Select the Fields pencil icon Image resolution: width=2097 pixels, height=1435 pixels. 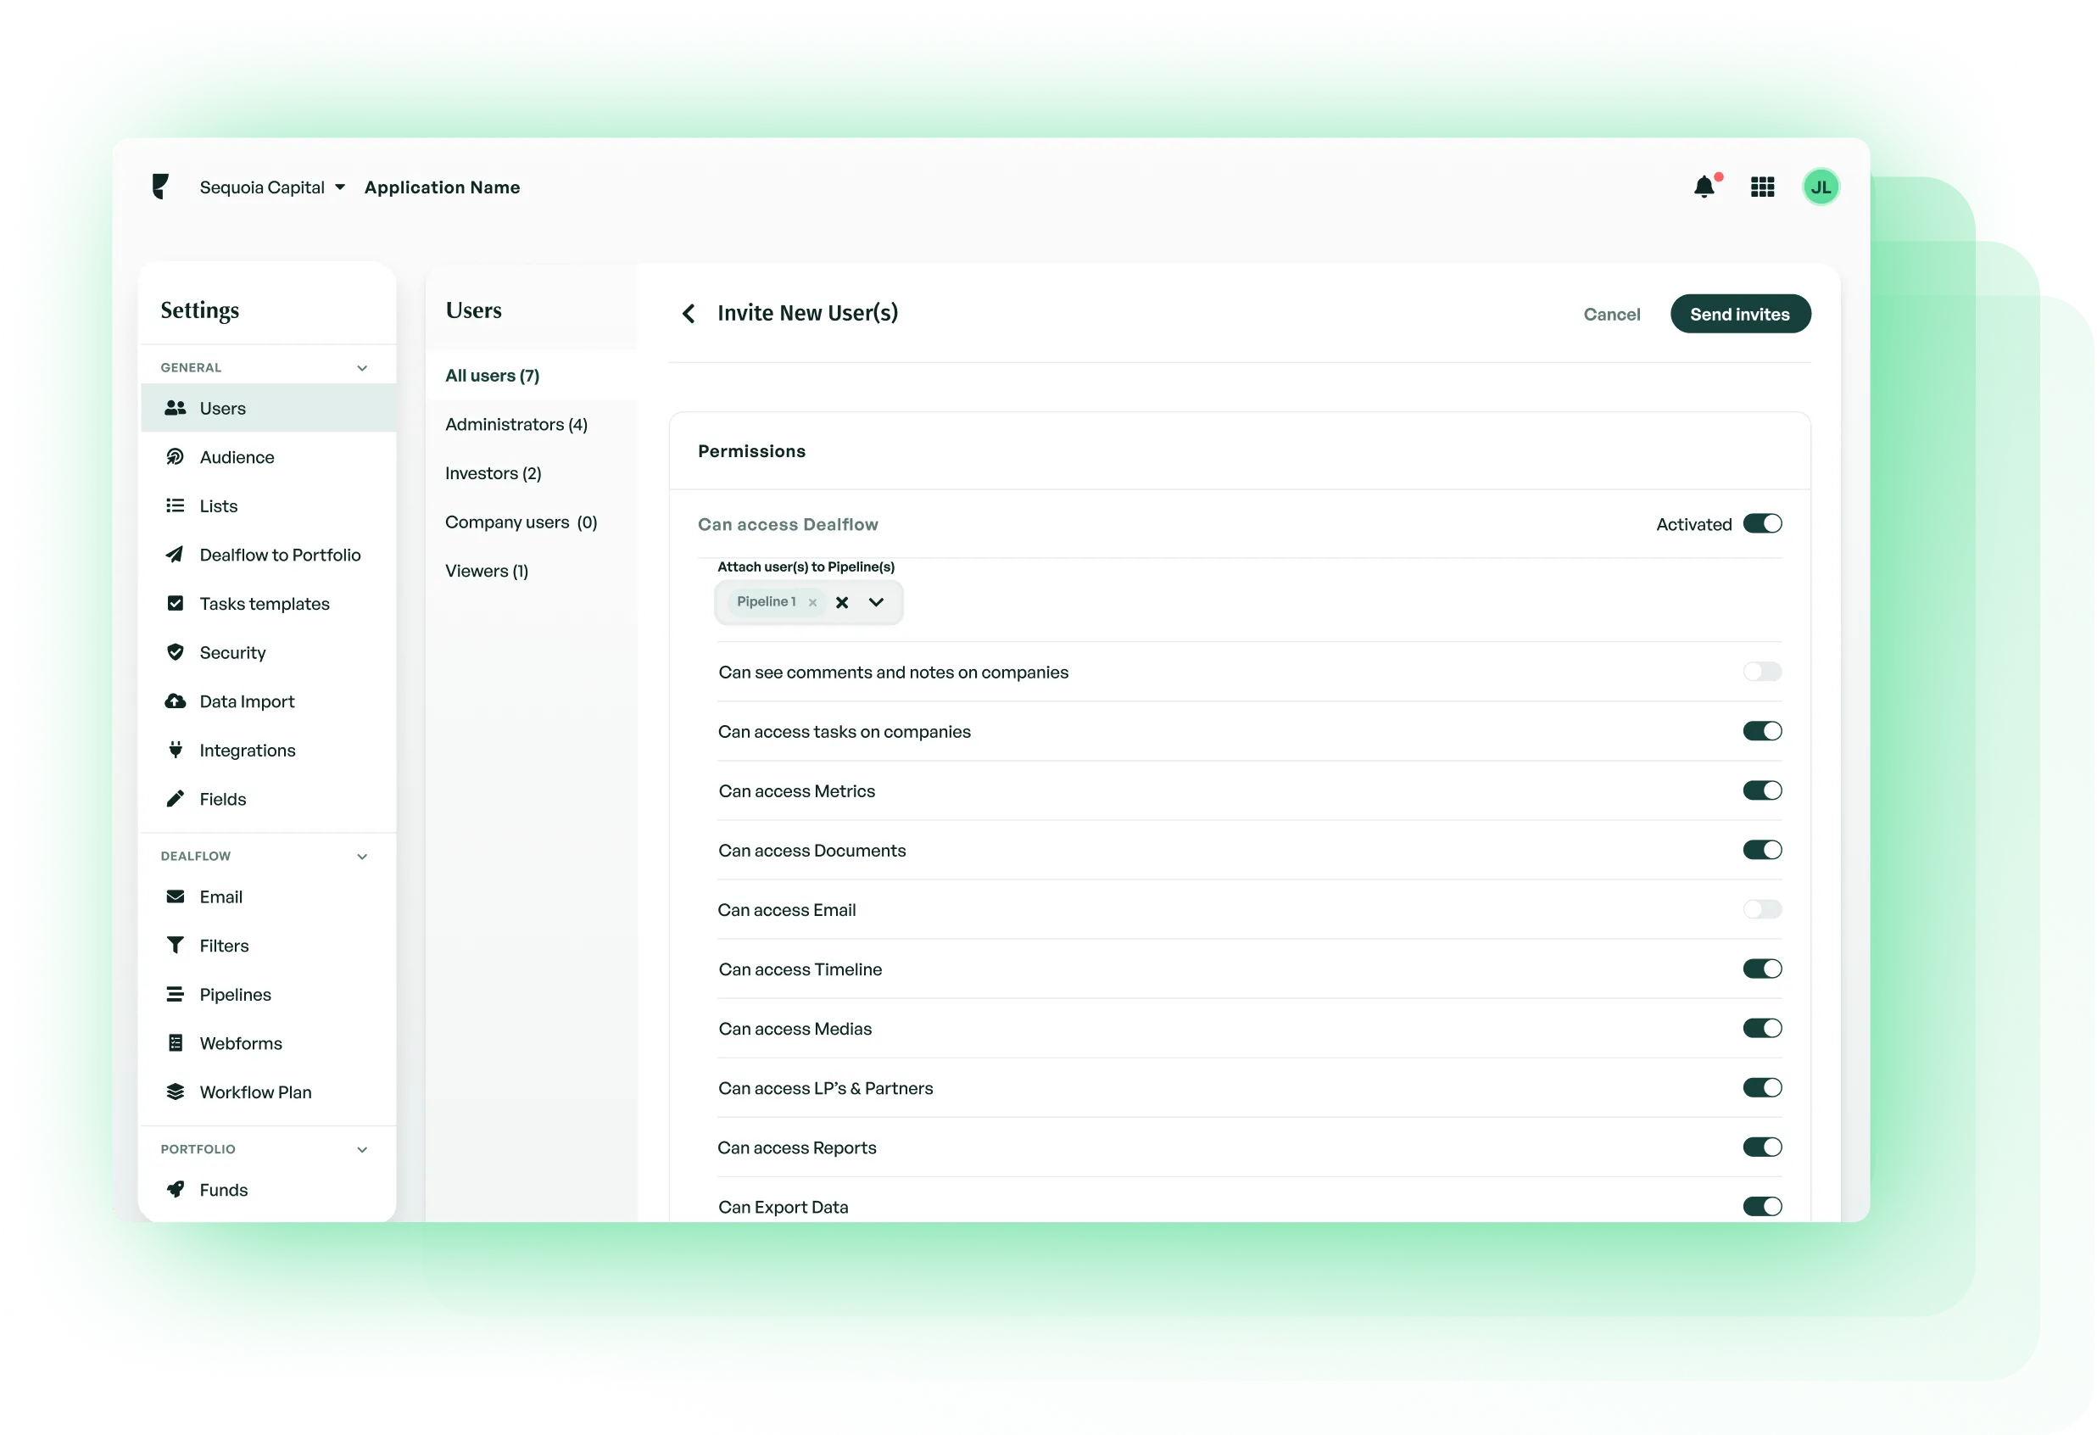(176, 799)
